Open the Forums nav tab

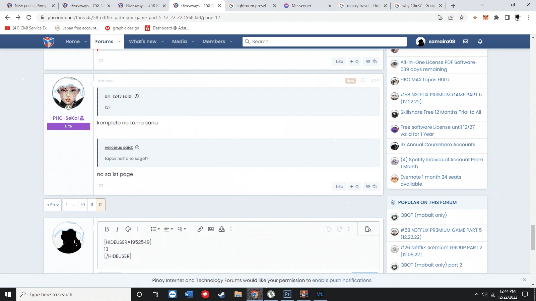(104, 41)
